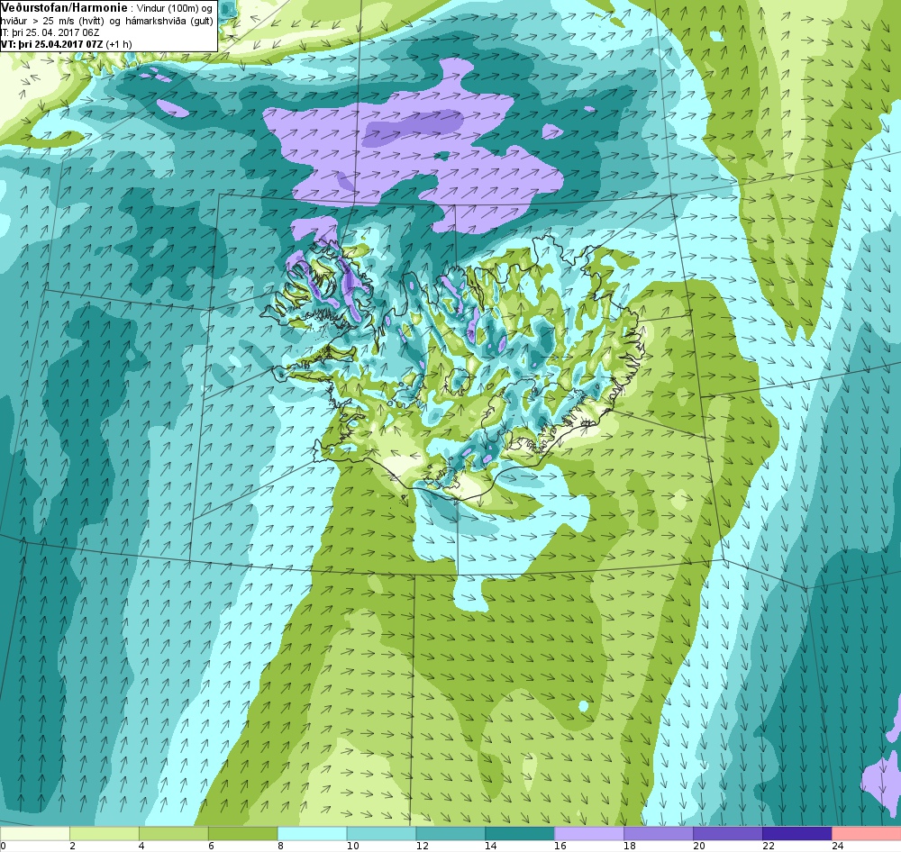Screen dimensions: 901x852
Task: Click the legend label '12'
Action: tap(422, 846)
